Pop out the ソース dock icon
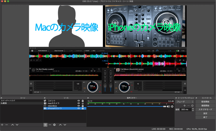The width and height of the screenshot is (216, 131). [45, 98]
